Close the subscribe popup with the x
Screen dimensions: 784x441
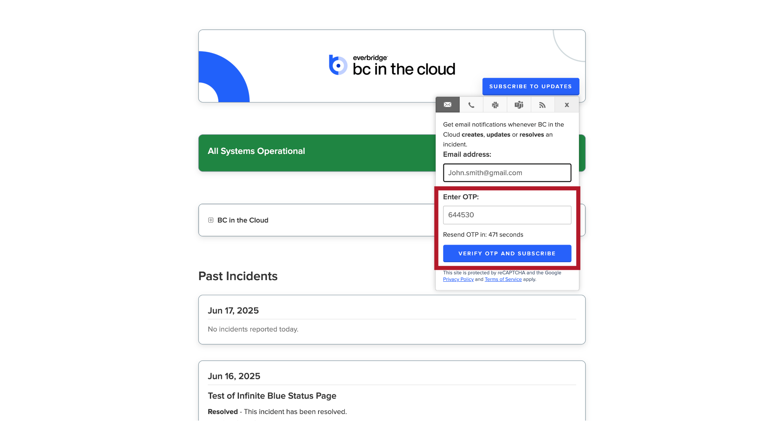click(567, 105)
